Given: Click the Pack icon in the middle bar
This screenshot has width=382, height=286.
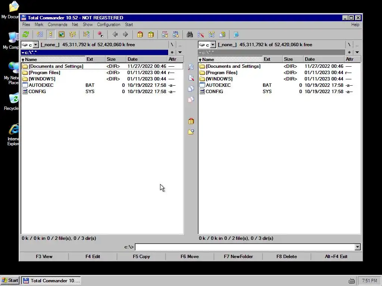Looking at the screenshot, I should point(191,121).
